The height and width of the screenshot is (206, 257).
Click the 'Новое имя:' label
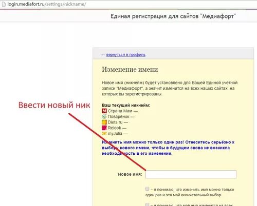coord(130,174)
